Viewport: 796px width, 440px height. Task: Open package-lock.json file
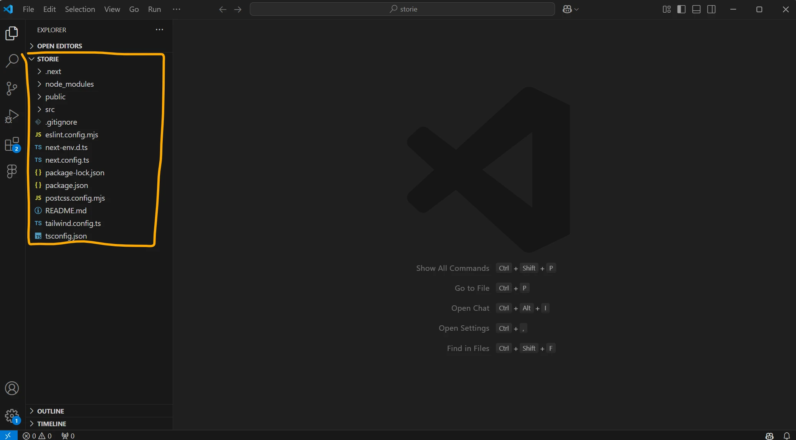point(99,173)
